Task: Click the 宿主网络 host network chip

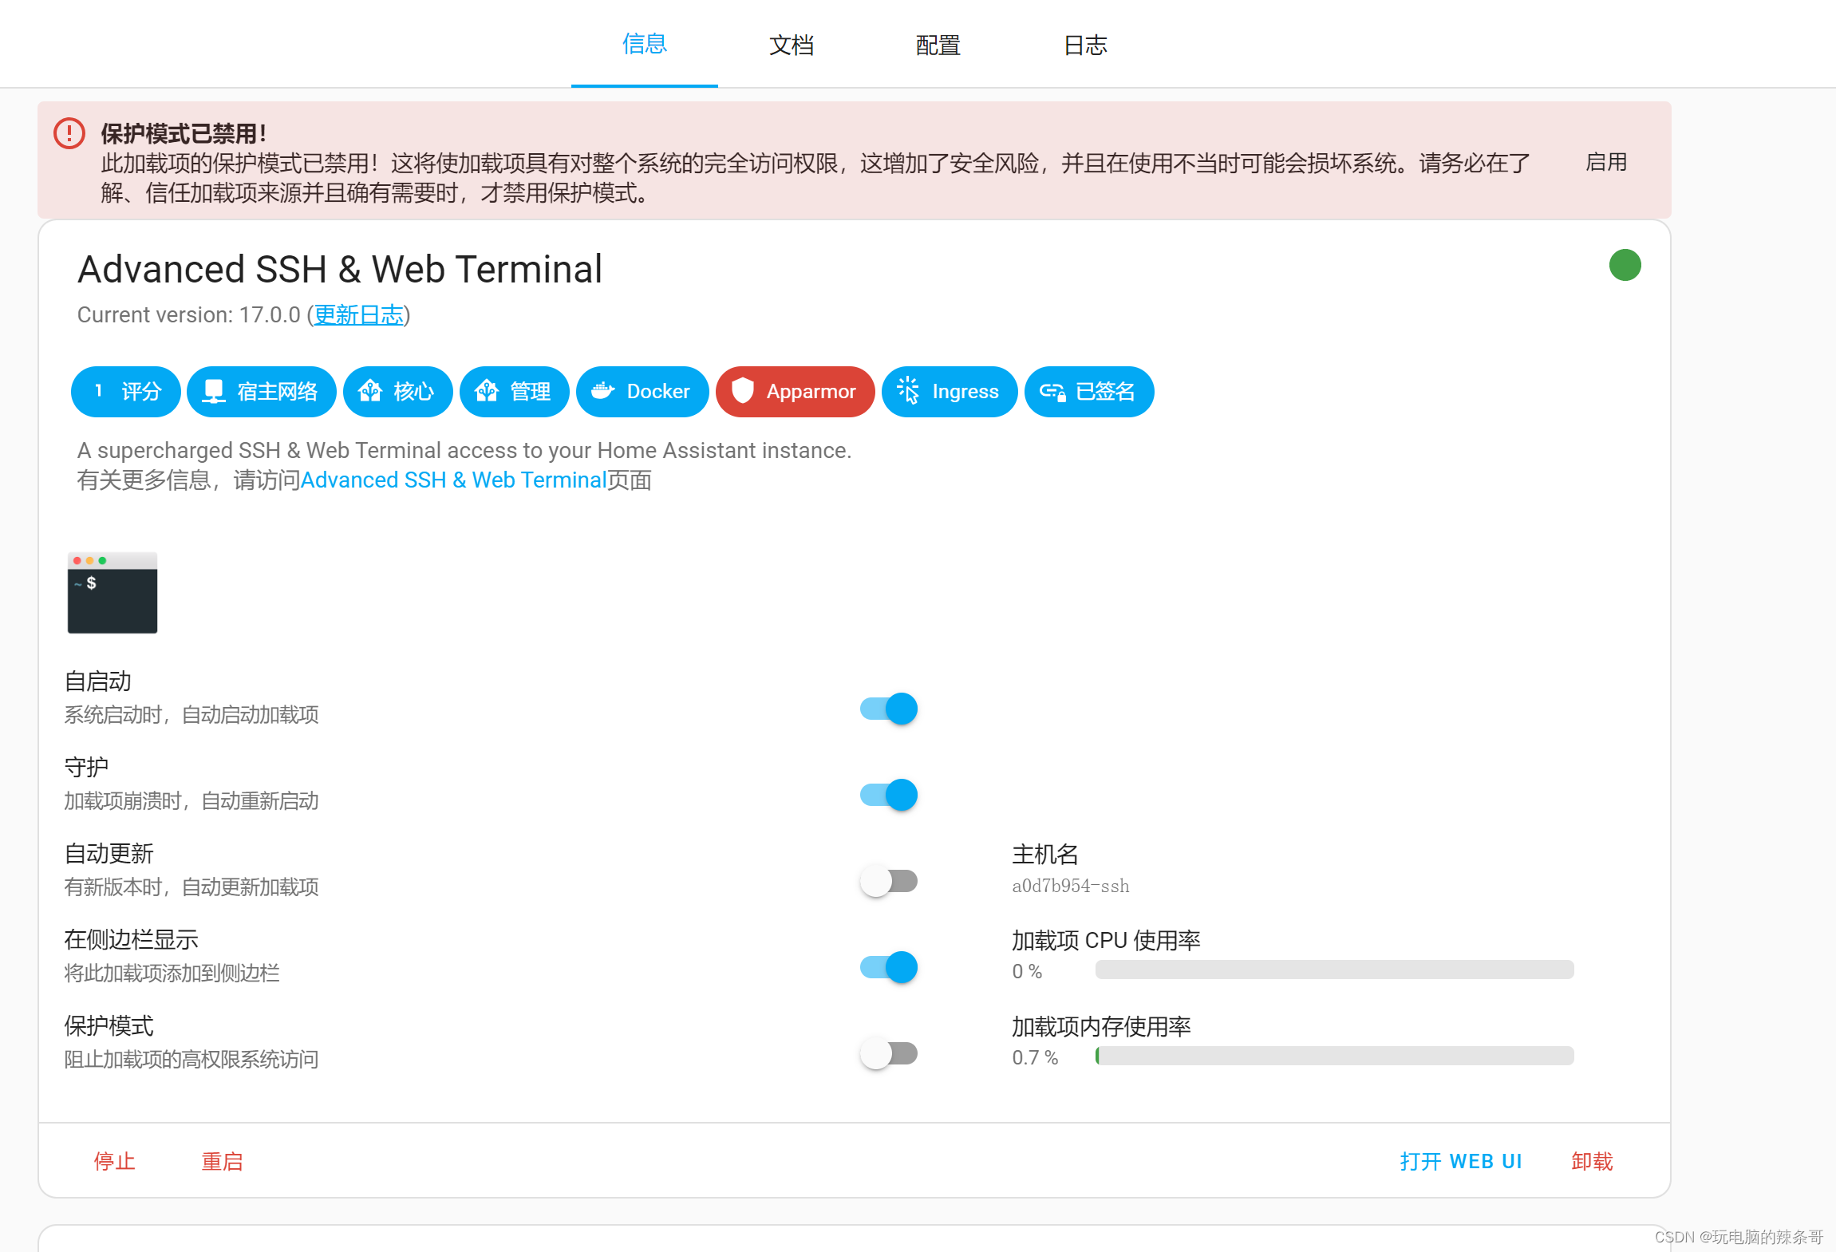Action: tap(262, 392)
